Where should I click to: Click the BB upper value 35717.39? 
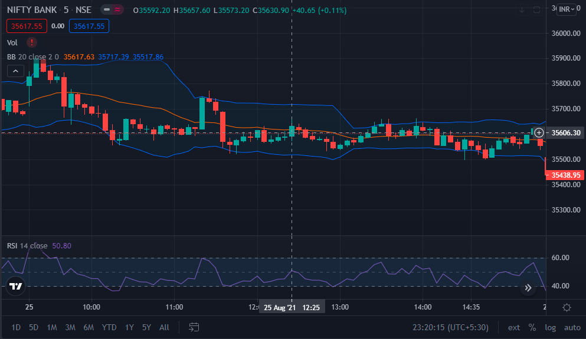(x=114, y=57)
